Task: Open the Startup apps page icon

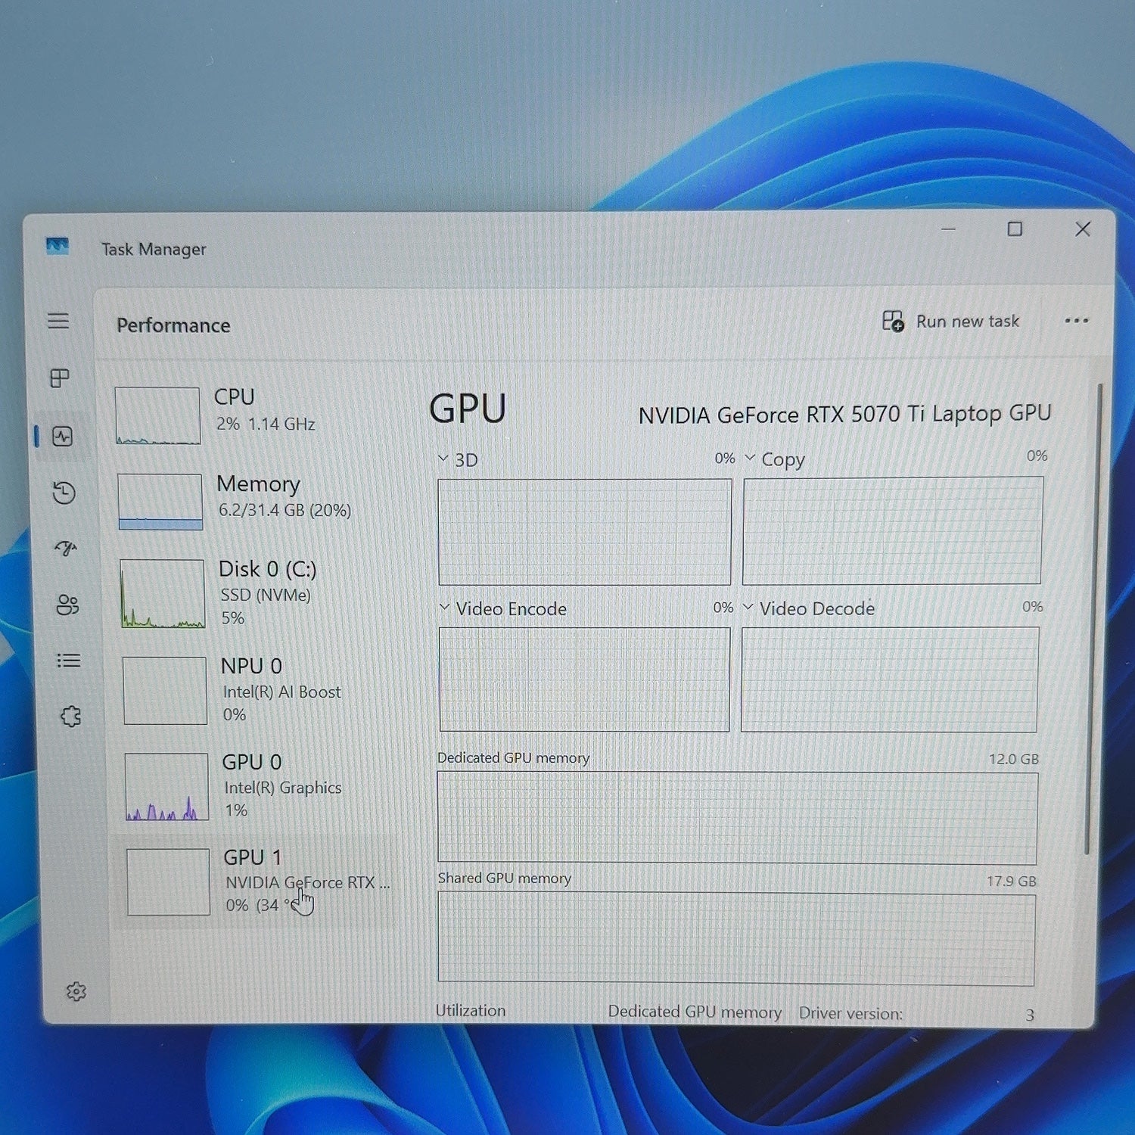Action: click(x=66, y=548)
